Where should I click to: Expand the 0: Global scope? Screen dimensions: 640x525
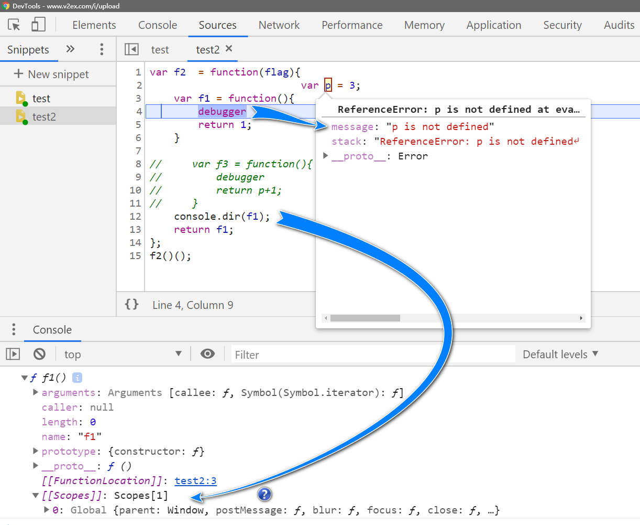(46, 510)
